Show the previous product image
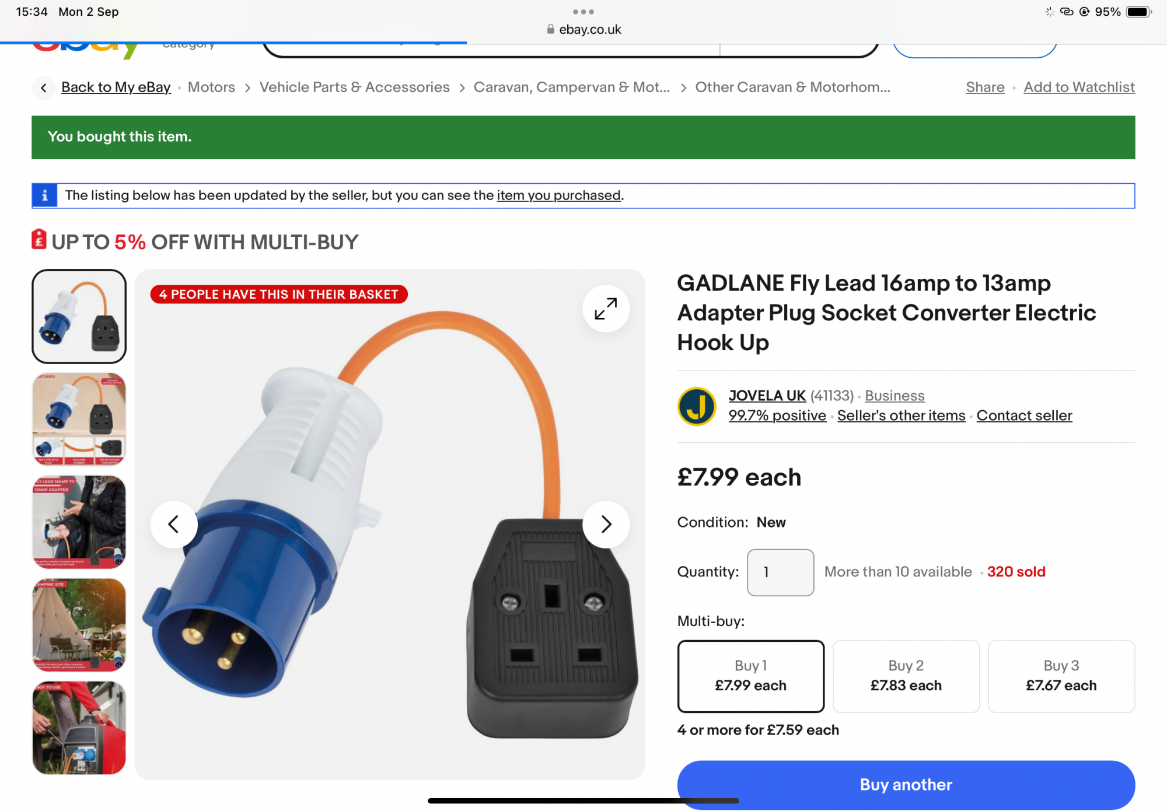 point(174,524)
